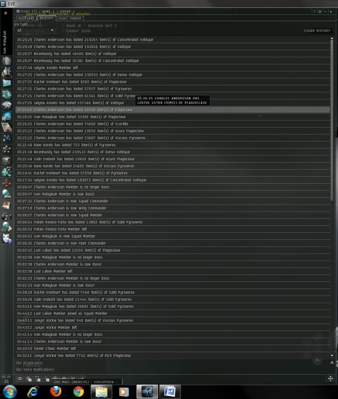This screenshot has width=338, height=399.
Task: Expand broadcasts panel with double chevron
Action: [332, 363]
